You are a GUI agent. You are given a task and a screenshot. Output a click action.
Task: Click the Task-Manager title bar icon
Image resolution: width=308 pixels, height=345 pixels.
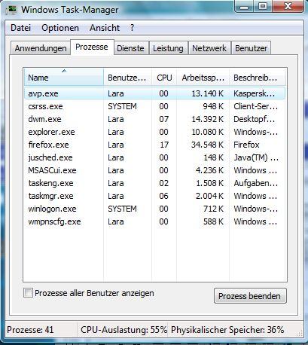[11, 10]
